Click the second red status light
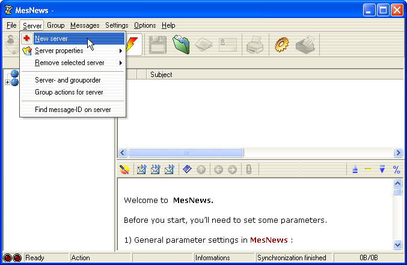This screenshot has height=265, width=407. [17, 258]
